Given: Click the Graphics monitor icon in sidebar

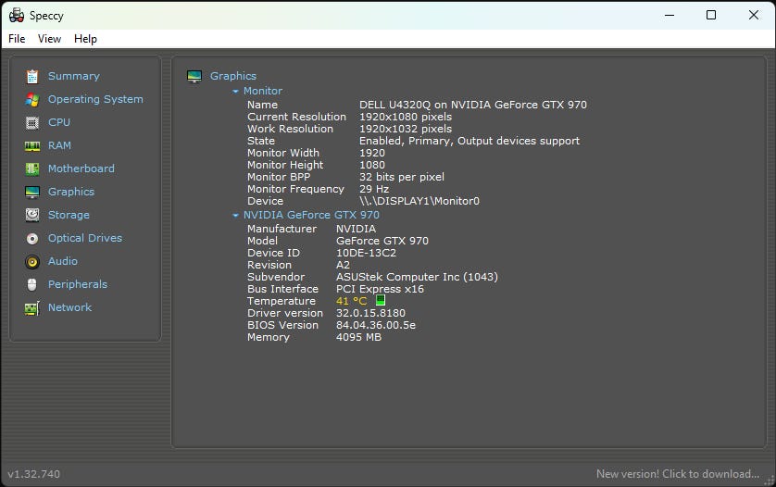Looking at the screenshot, I should pyautogui.click(x=32, y=192).
